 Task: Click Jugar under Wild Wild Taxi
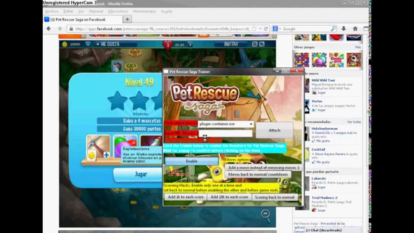(x=321, y=93)
